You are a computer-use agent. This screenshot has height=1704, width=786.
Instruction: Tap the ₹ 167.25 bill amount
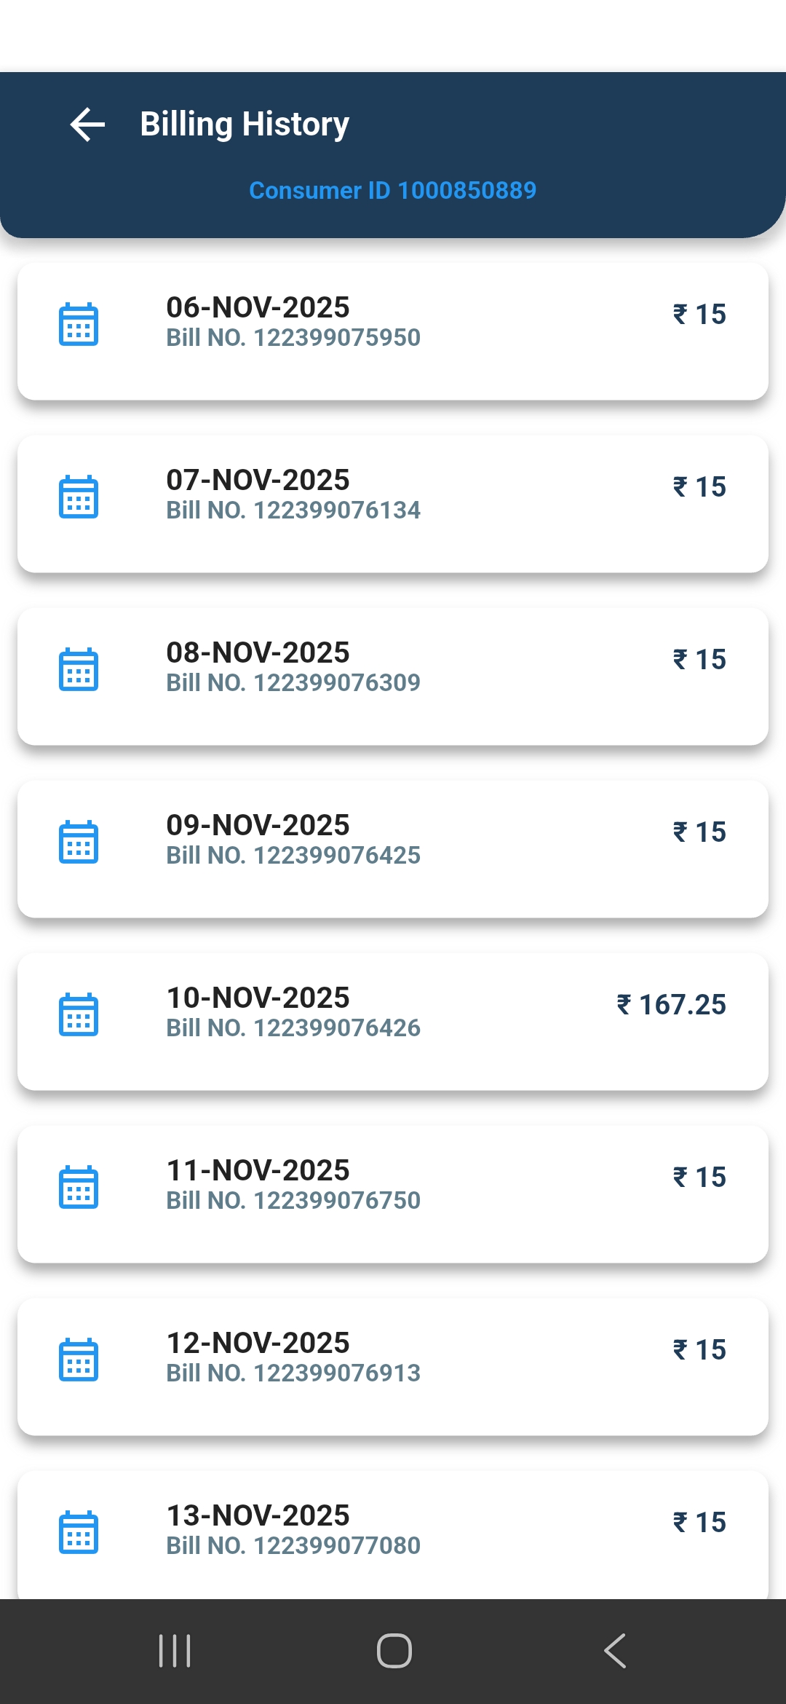(671, 1005)
